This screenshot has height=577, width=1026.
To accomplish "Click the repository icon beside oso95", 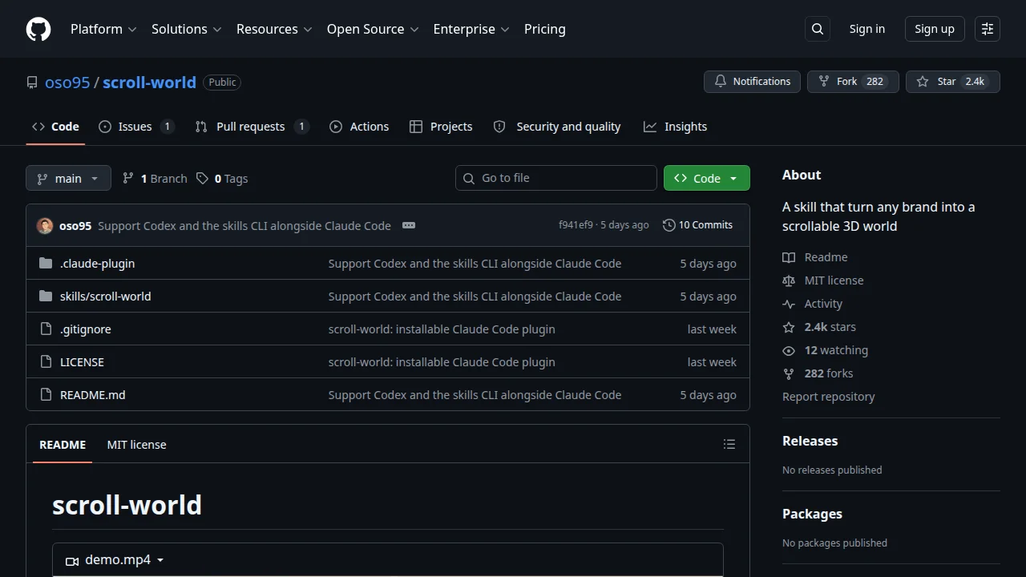I will pyautogui.click(x=32, y=83).
